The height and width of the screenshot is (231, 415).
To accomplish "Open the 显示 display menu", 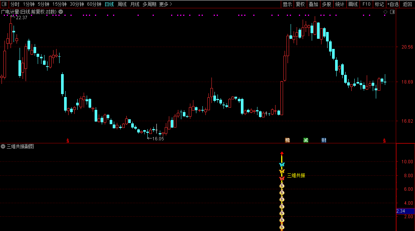I will [x=287, y=4].
